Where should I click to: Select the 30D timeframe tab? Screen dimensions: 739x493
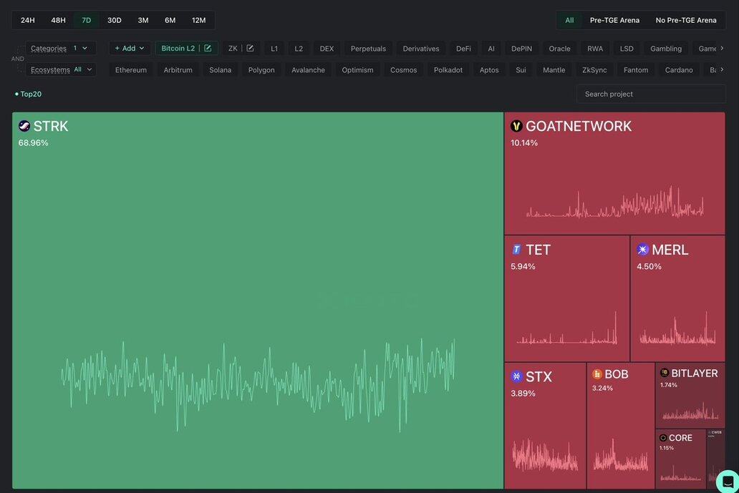tap(115, 20)
